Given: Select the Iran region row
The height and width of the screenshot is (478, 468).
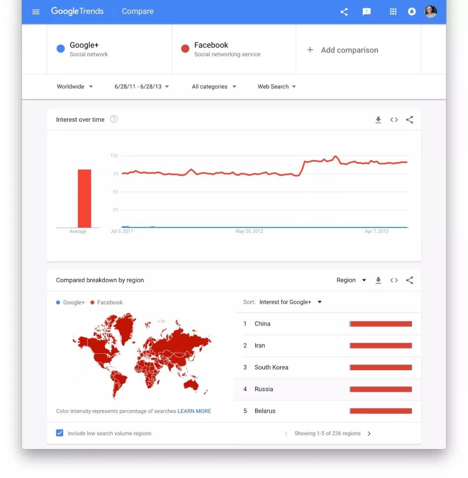Looking at the screenshot, I should [328, 346].
